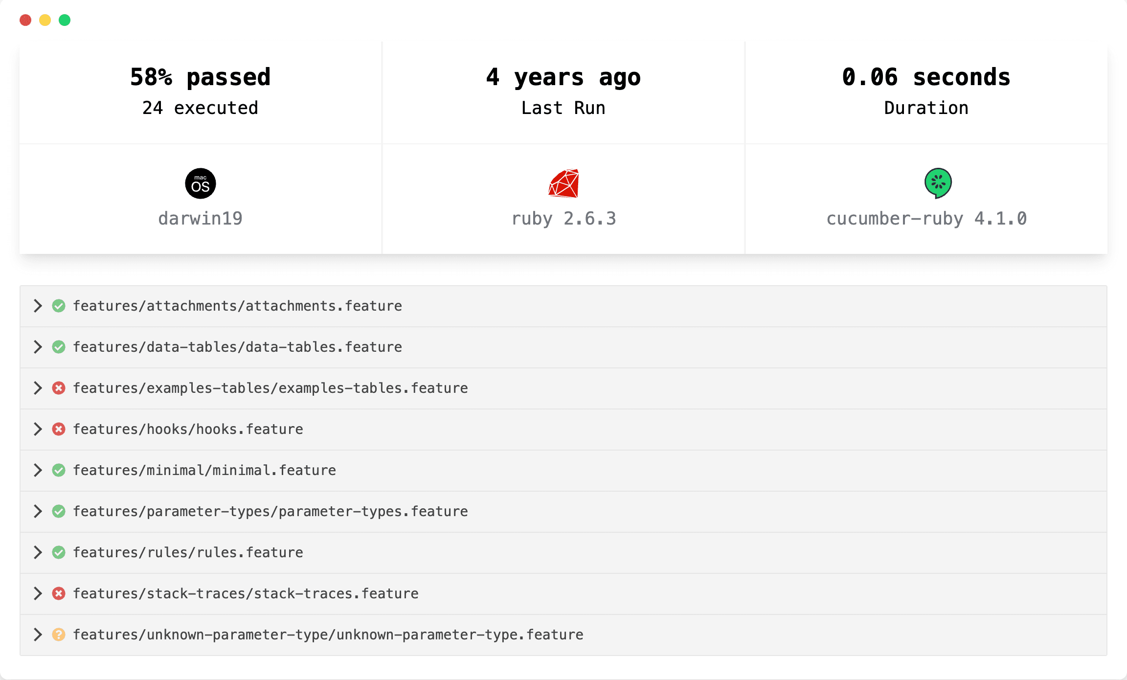The height and width of the screenshot is (680, 1127).
Task: Click passed status icon for rules.feature
Action: (x=59, y=553)
